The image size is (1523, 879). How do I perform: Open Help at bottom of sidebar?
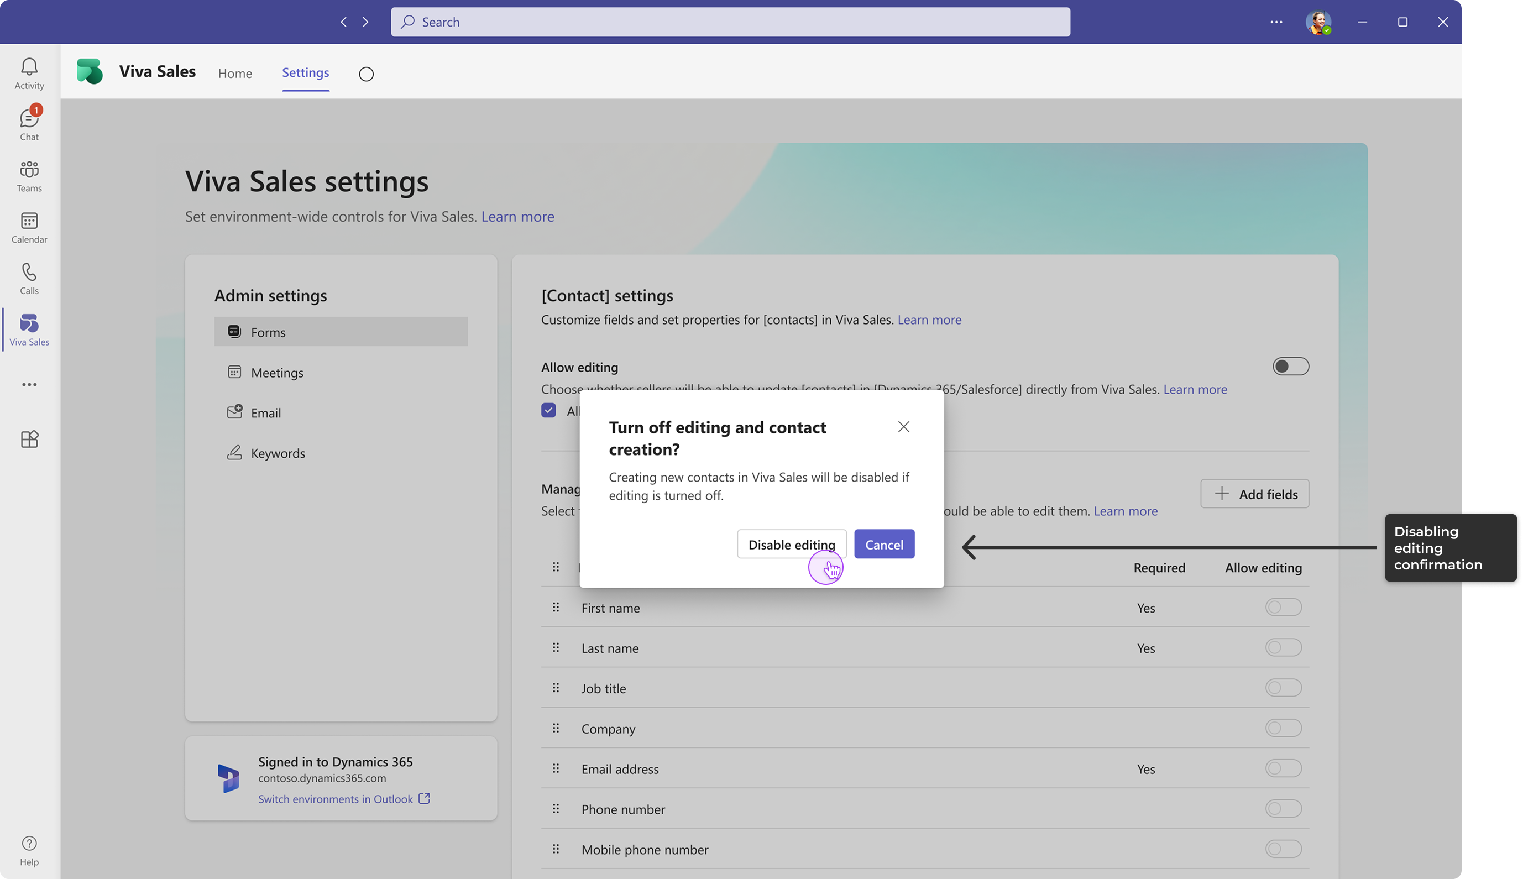pos(29,851)
